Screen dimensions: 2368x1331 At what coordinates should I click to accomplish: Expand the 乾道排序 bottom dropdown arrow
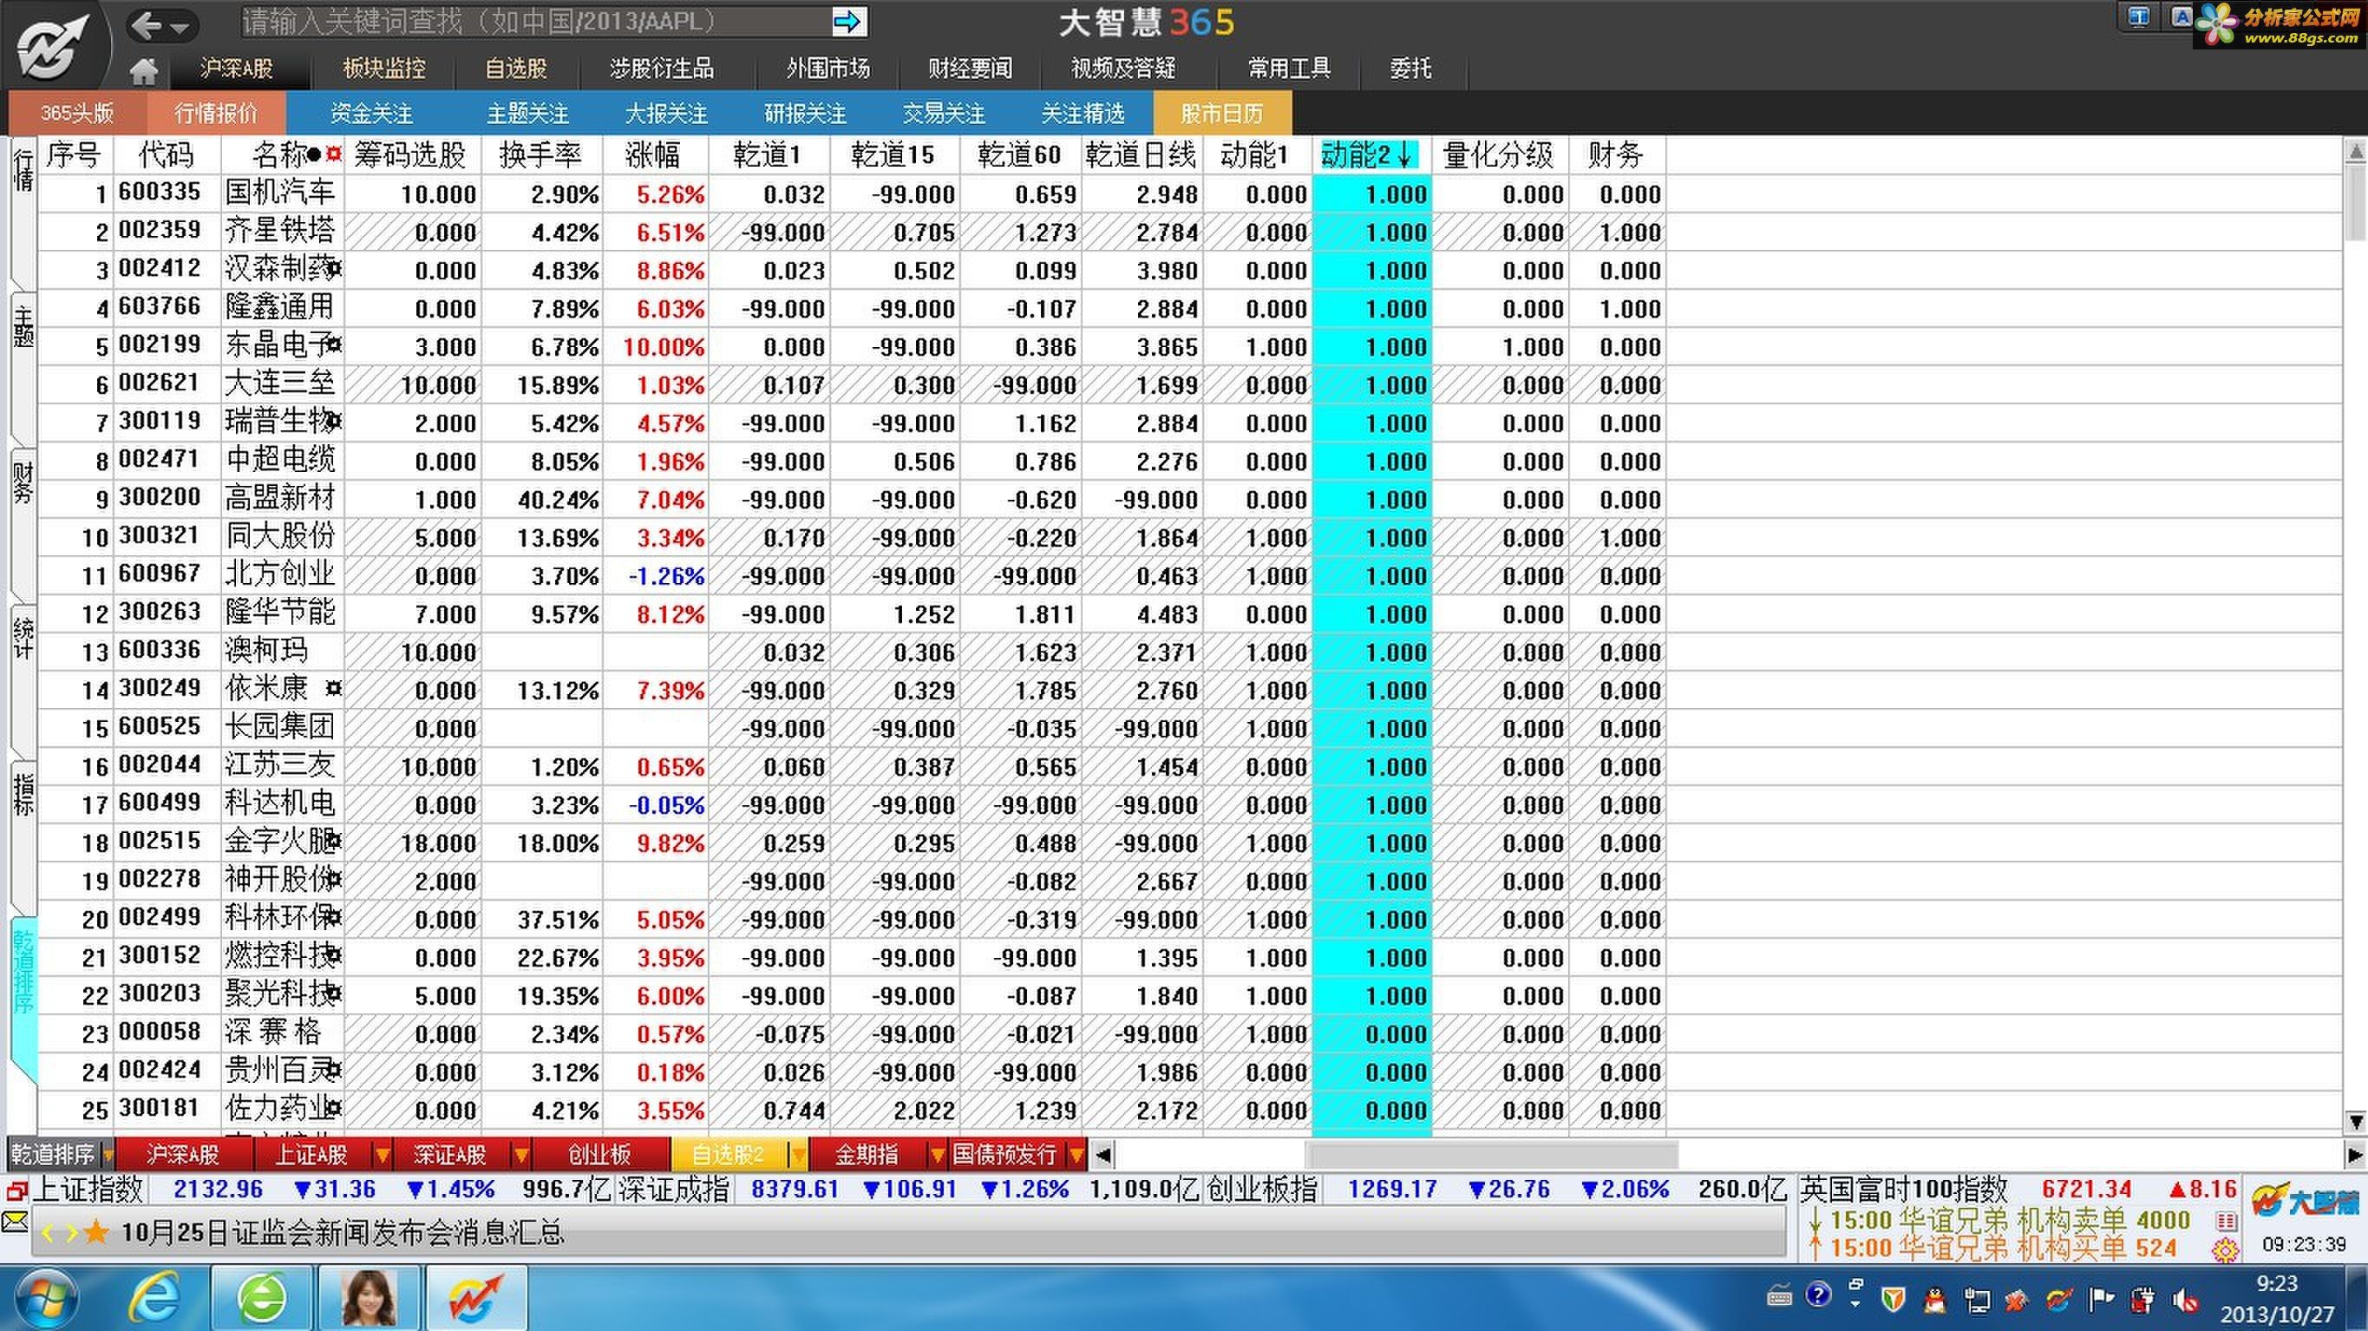108,1154
